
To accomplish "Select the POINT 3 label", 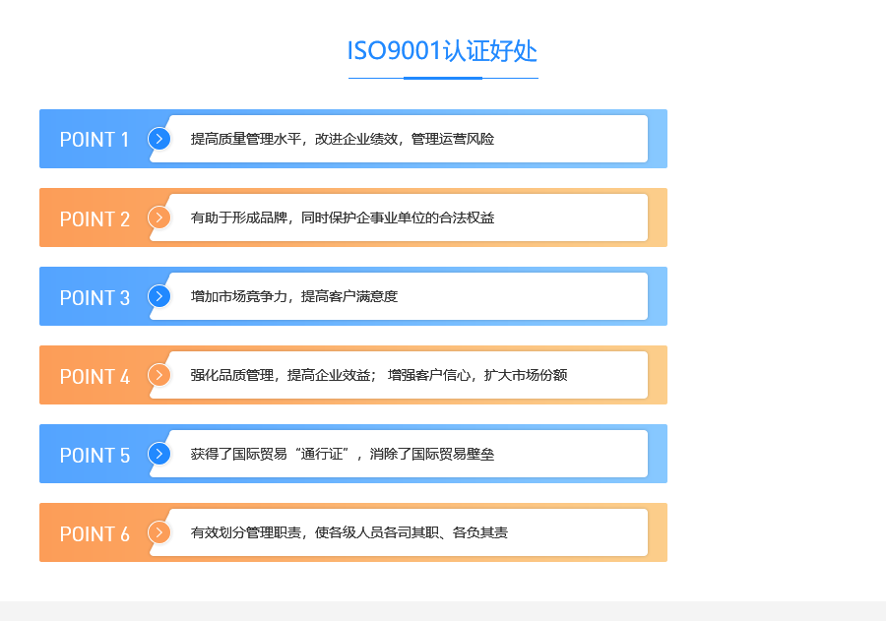I will tap(95, 297).
